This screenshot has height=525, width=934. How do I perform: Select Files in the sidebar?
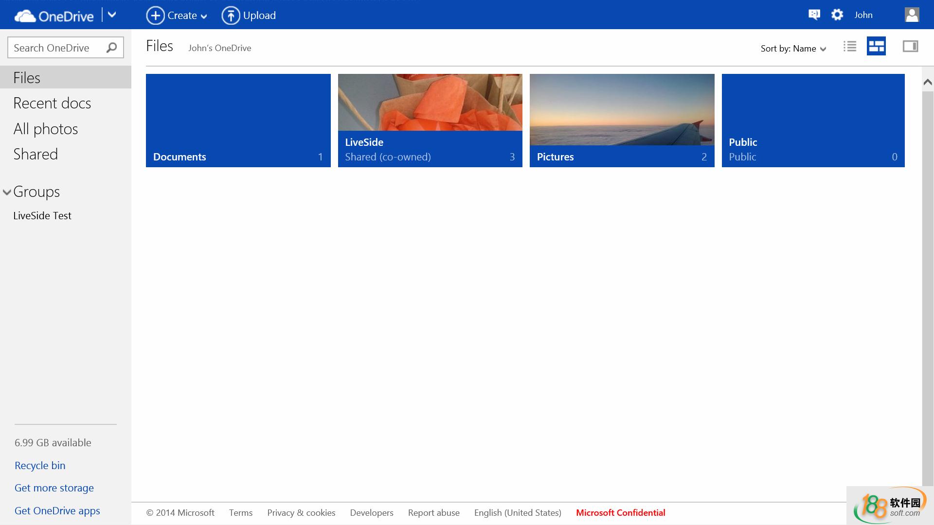[66, 77]
